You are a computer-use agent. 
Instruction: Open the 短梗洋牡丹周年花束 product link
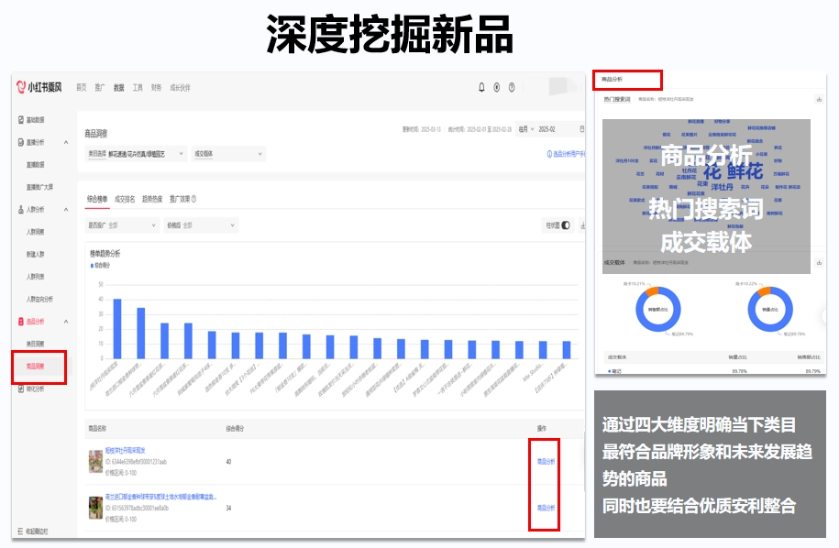(x=124, y=449)
